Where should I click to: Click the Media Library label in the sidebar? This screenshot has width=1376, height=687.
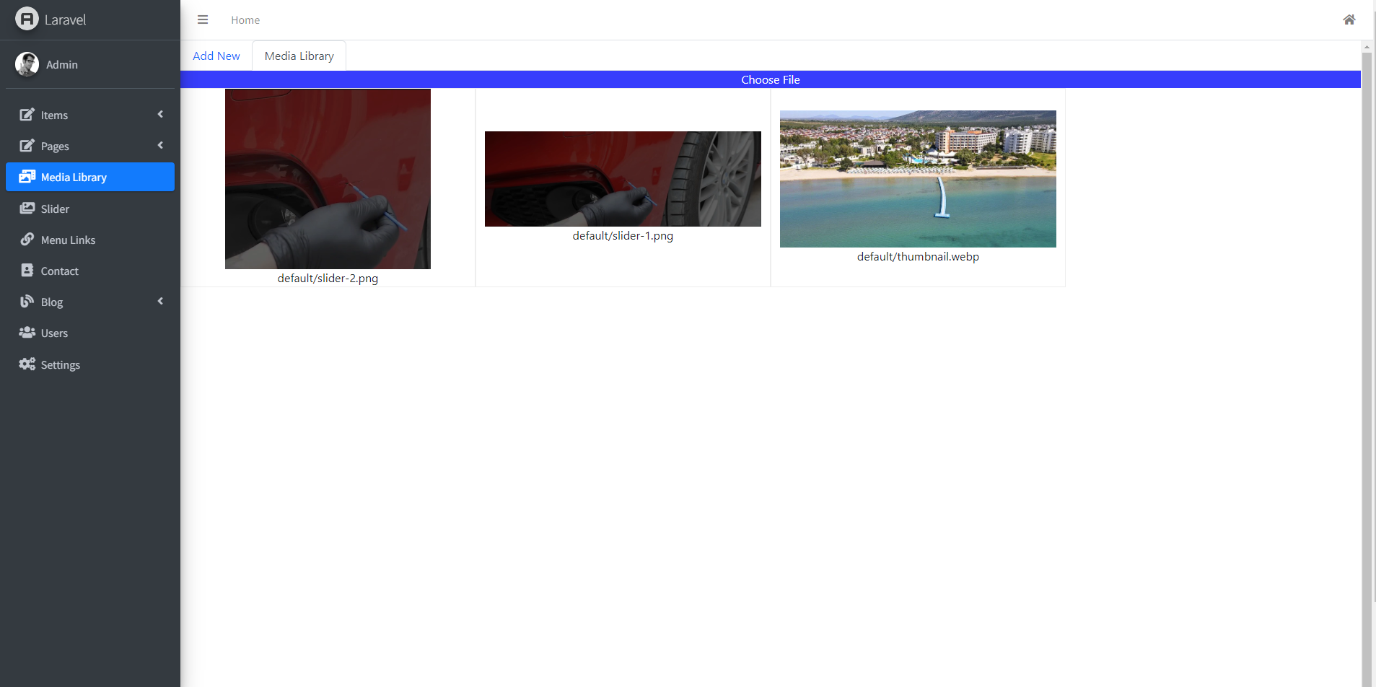pos(74,177)
